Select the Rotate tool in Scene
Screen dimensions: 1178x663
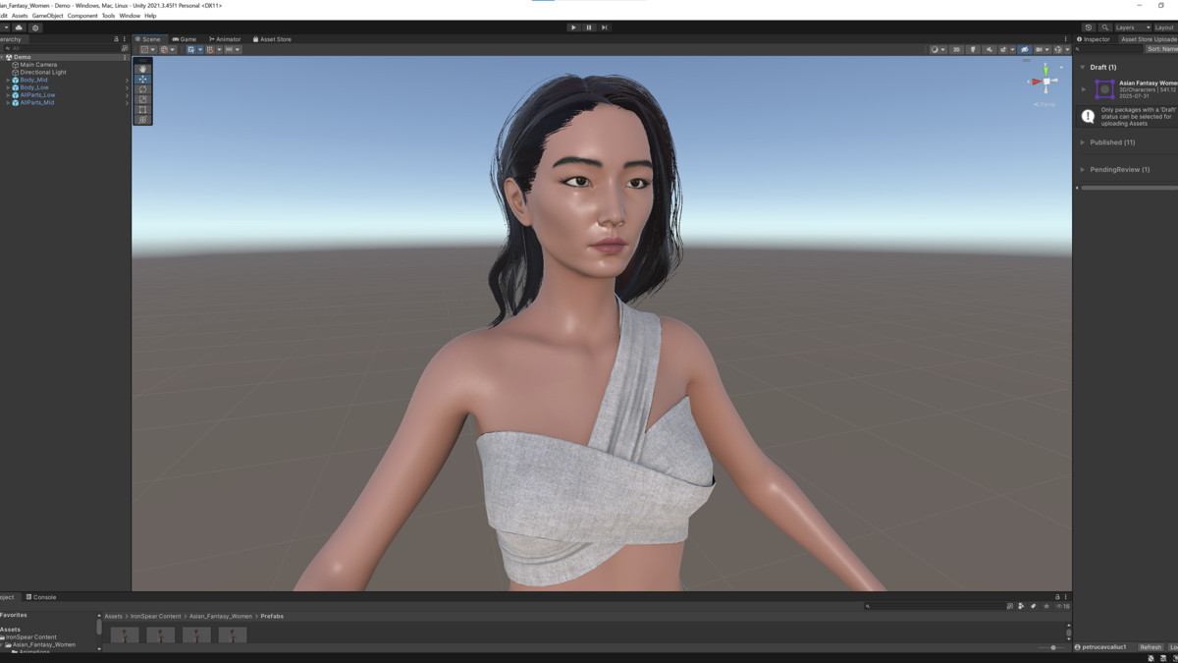142,89
